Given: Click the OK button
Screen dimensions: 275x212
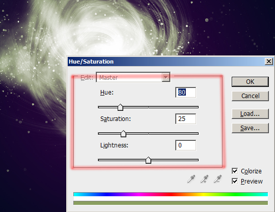Looking at the screenshot, I should [x=250, y=82].
